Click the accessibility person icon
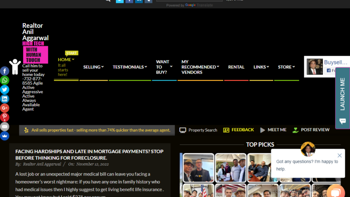350x197 pixels. pos(15,66)
